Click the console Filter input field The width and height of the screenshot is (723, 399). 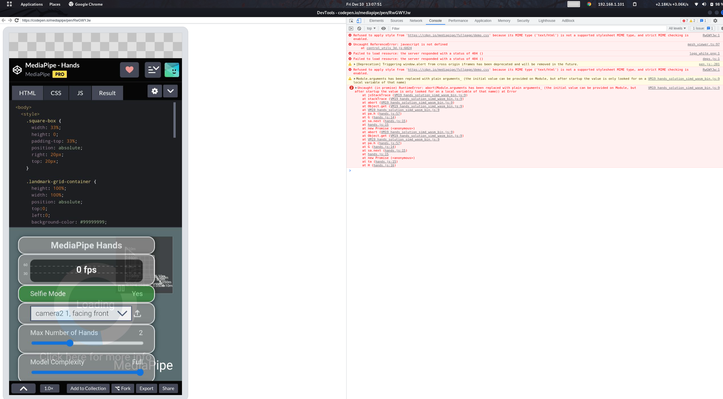[x=426, y=28]
